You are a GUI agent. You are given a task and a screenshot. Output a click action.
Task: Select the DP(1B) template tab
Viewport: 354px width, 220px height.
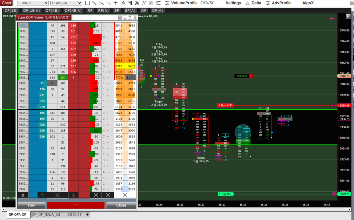click(11, 10)
